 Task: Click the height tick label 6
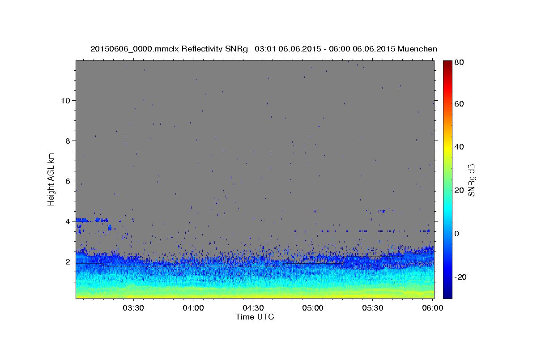click(68, 181)
